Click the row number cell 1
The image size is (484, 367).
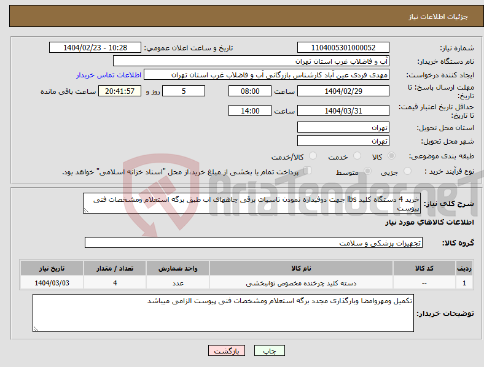464,283
